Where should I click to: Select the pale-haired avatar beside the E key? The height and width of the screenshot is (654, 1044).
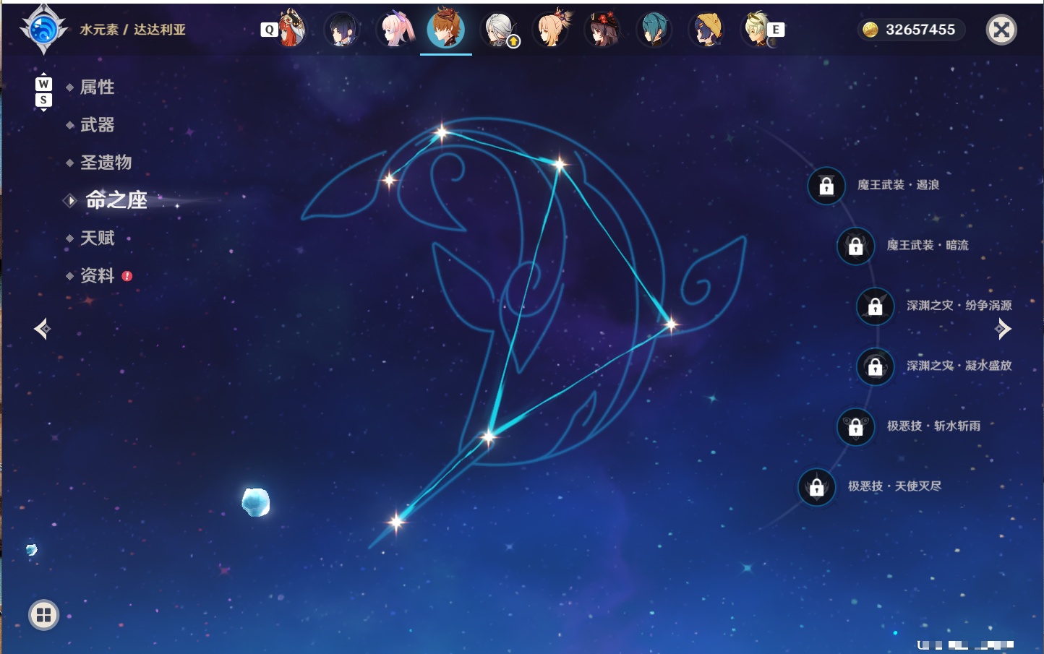tap(756, 30)
